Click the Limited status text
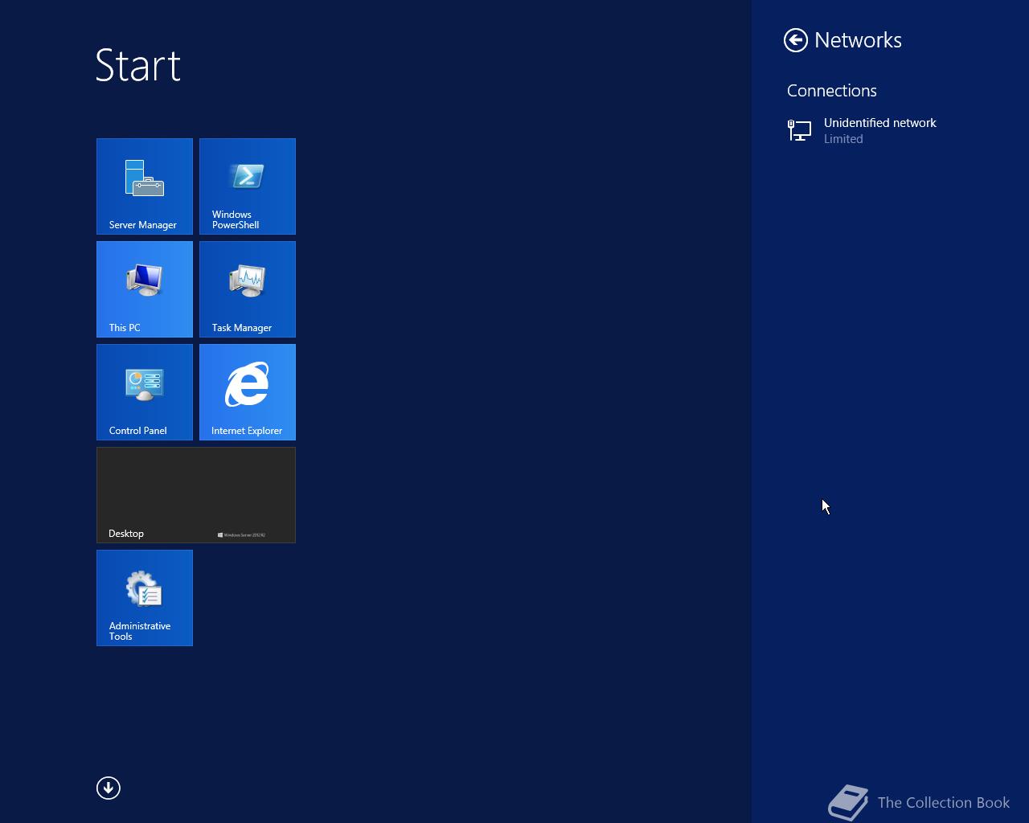This screenshot has width=1029, height=823. pyautogui.click(x=843, y=139)
